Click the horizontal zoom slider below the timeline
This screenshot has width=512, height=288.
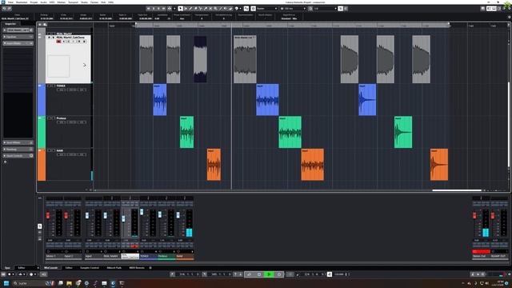pos(496,190)
